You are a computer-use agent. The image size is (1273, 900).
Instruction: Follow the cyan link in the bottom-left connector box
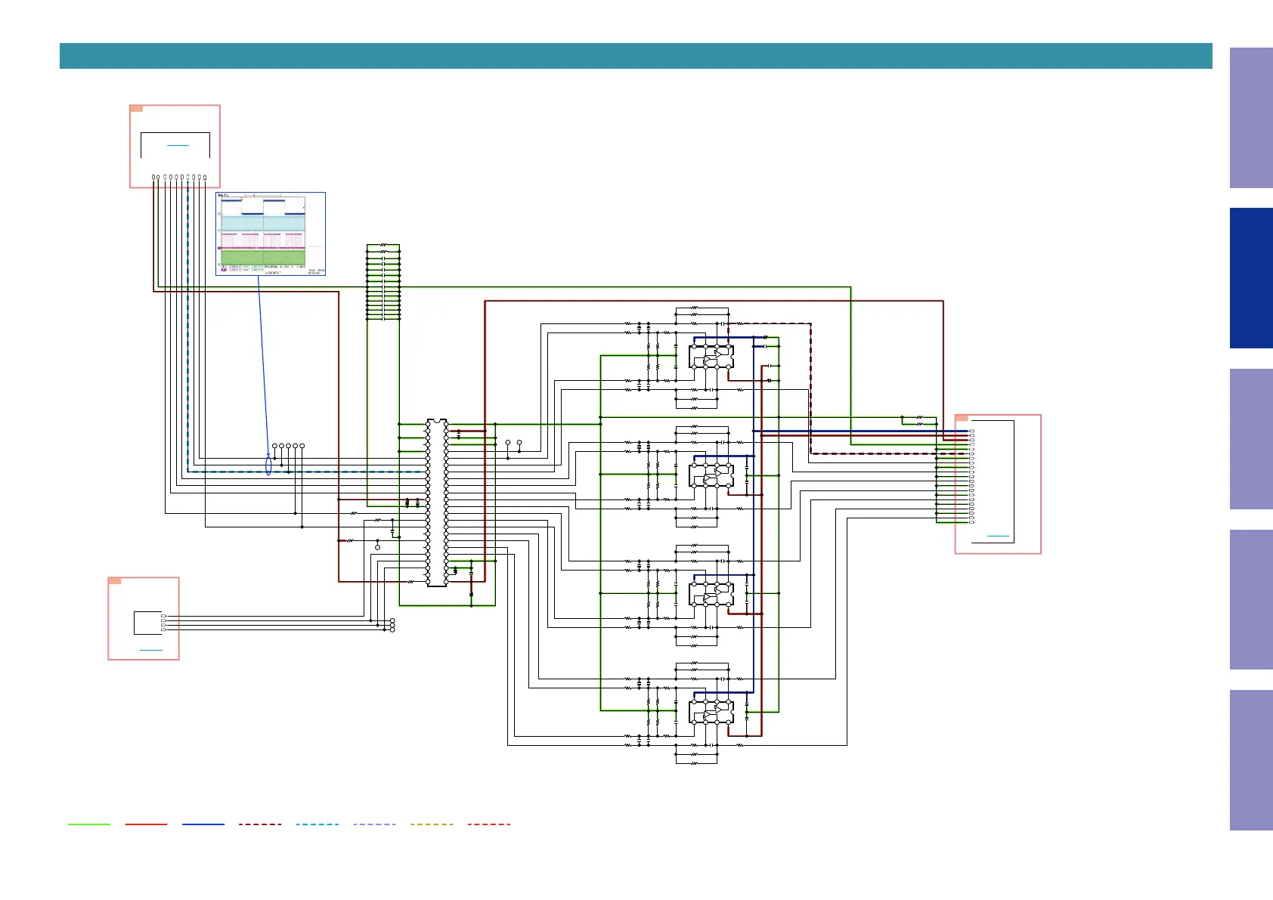(x=151, y=650)
